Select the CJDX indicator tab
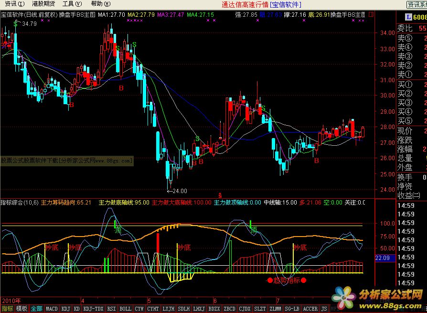Image resolution: width=427 pixels, height=313 pixels. tap(245, 309)
